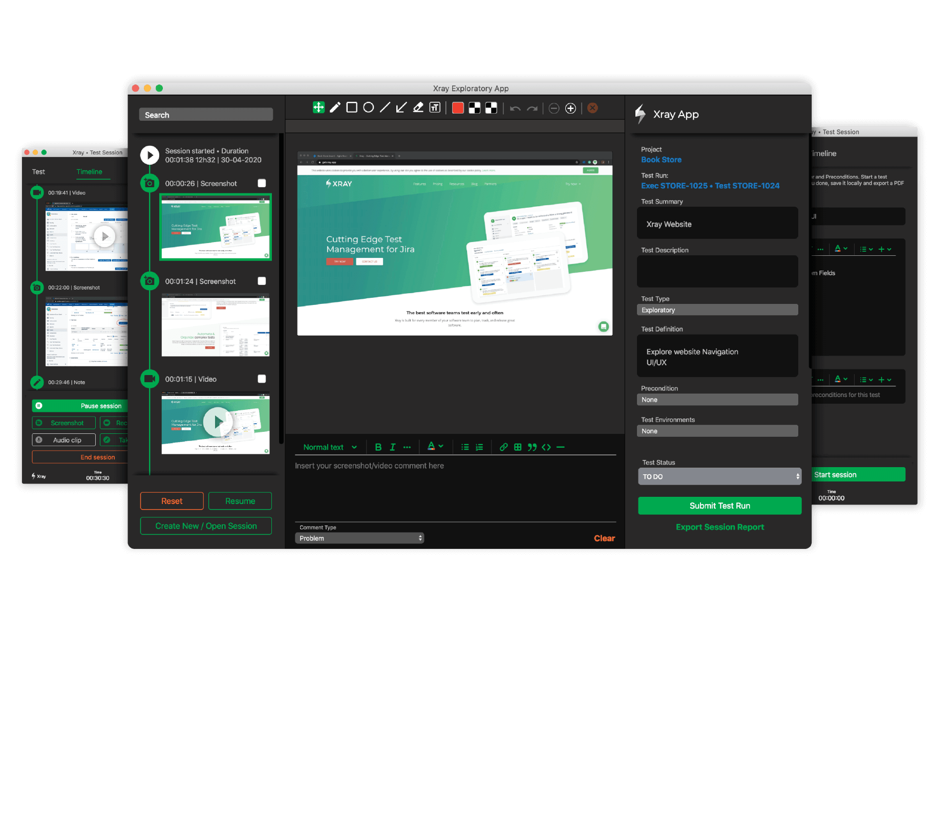
Task: Click Reset button
Action: 172,501
